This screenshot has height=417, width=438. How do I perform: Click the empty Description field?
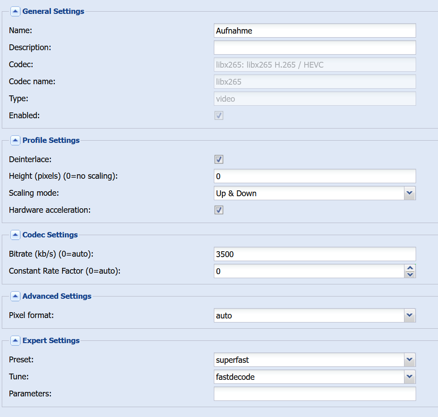(315, 47)
